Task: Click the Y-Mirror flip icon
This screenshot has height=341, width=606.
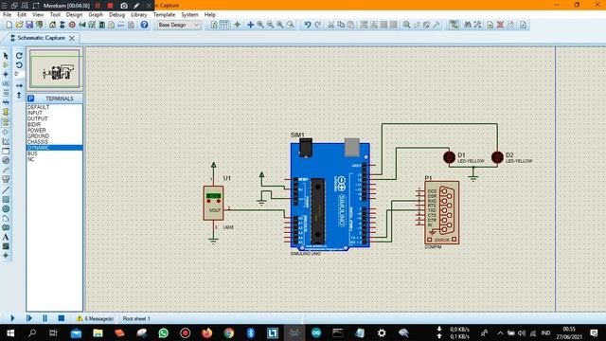Action: [19, 95]
